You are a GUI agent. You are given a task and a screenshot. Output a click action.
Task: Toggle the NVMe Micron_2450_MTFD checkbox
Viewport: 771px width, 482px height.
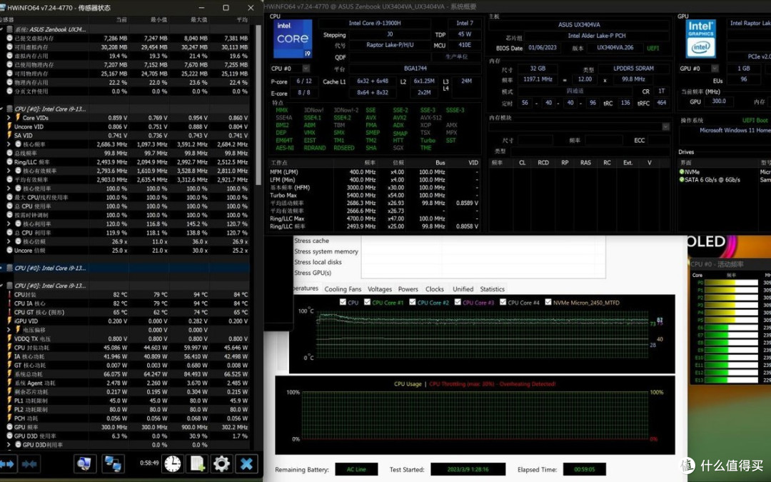click(548, 303)
